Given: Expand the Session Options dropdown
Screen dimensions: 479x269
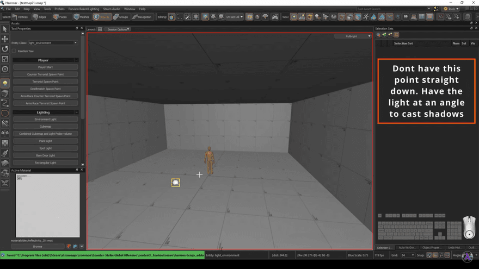Looking at the screenshot, I should (116, 29).
